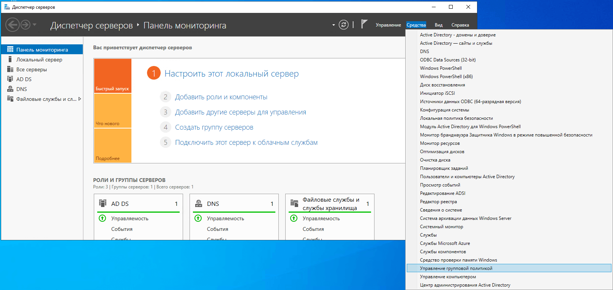The height and width of the screenshot is (290, 613).
Task: Click the Файловые службы sidebar icon
Action: (x=10, y=99)
